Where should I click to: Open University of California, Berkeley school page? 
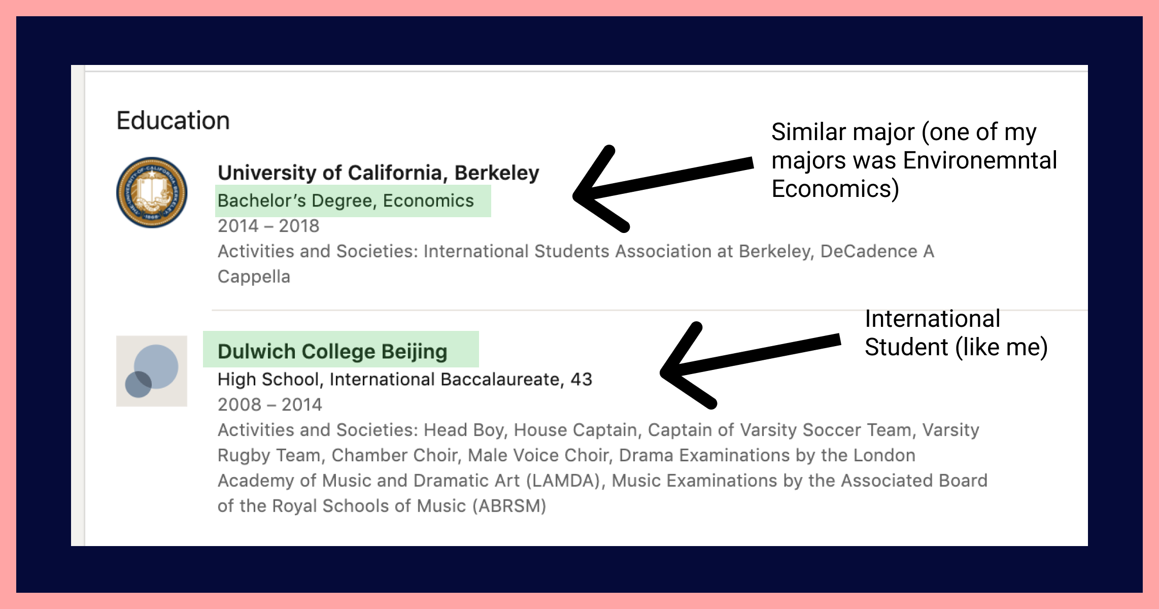click(x=378, y=173)
